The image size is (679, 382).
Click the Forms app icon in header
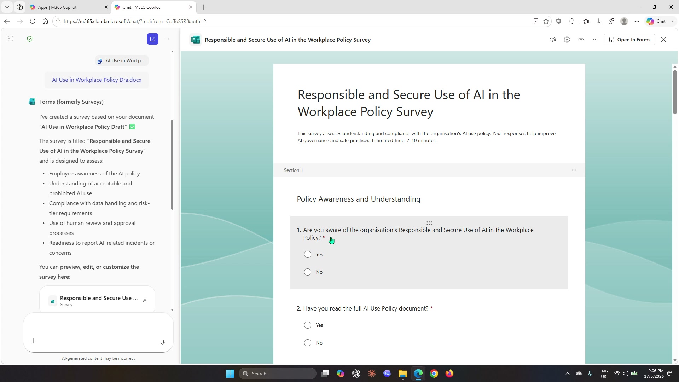click(x=196, y=40)
